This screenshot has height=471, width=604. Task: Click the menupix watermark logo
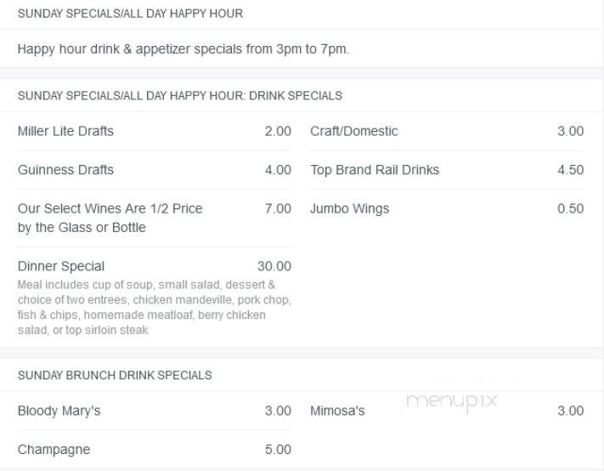tap(451, 401)
